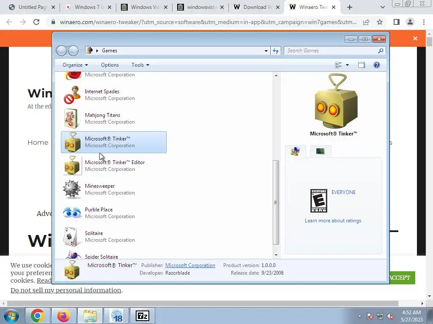Screen dimensions: 433x324
Task: Click the games list scroll up arrow
Action: [276, 76]
